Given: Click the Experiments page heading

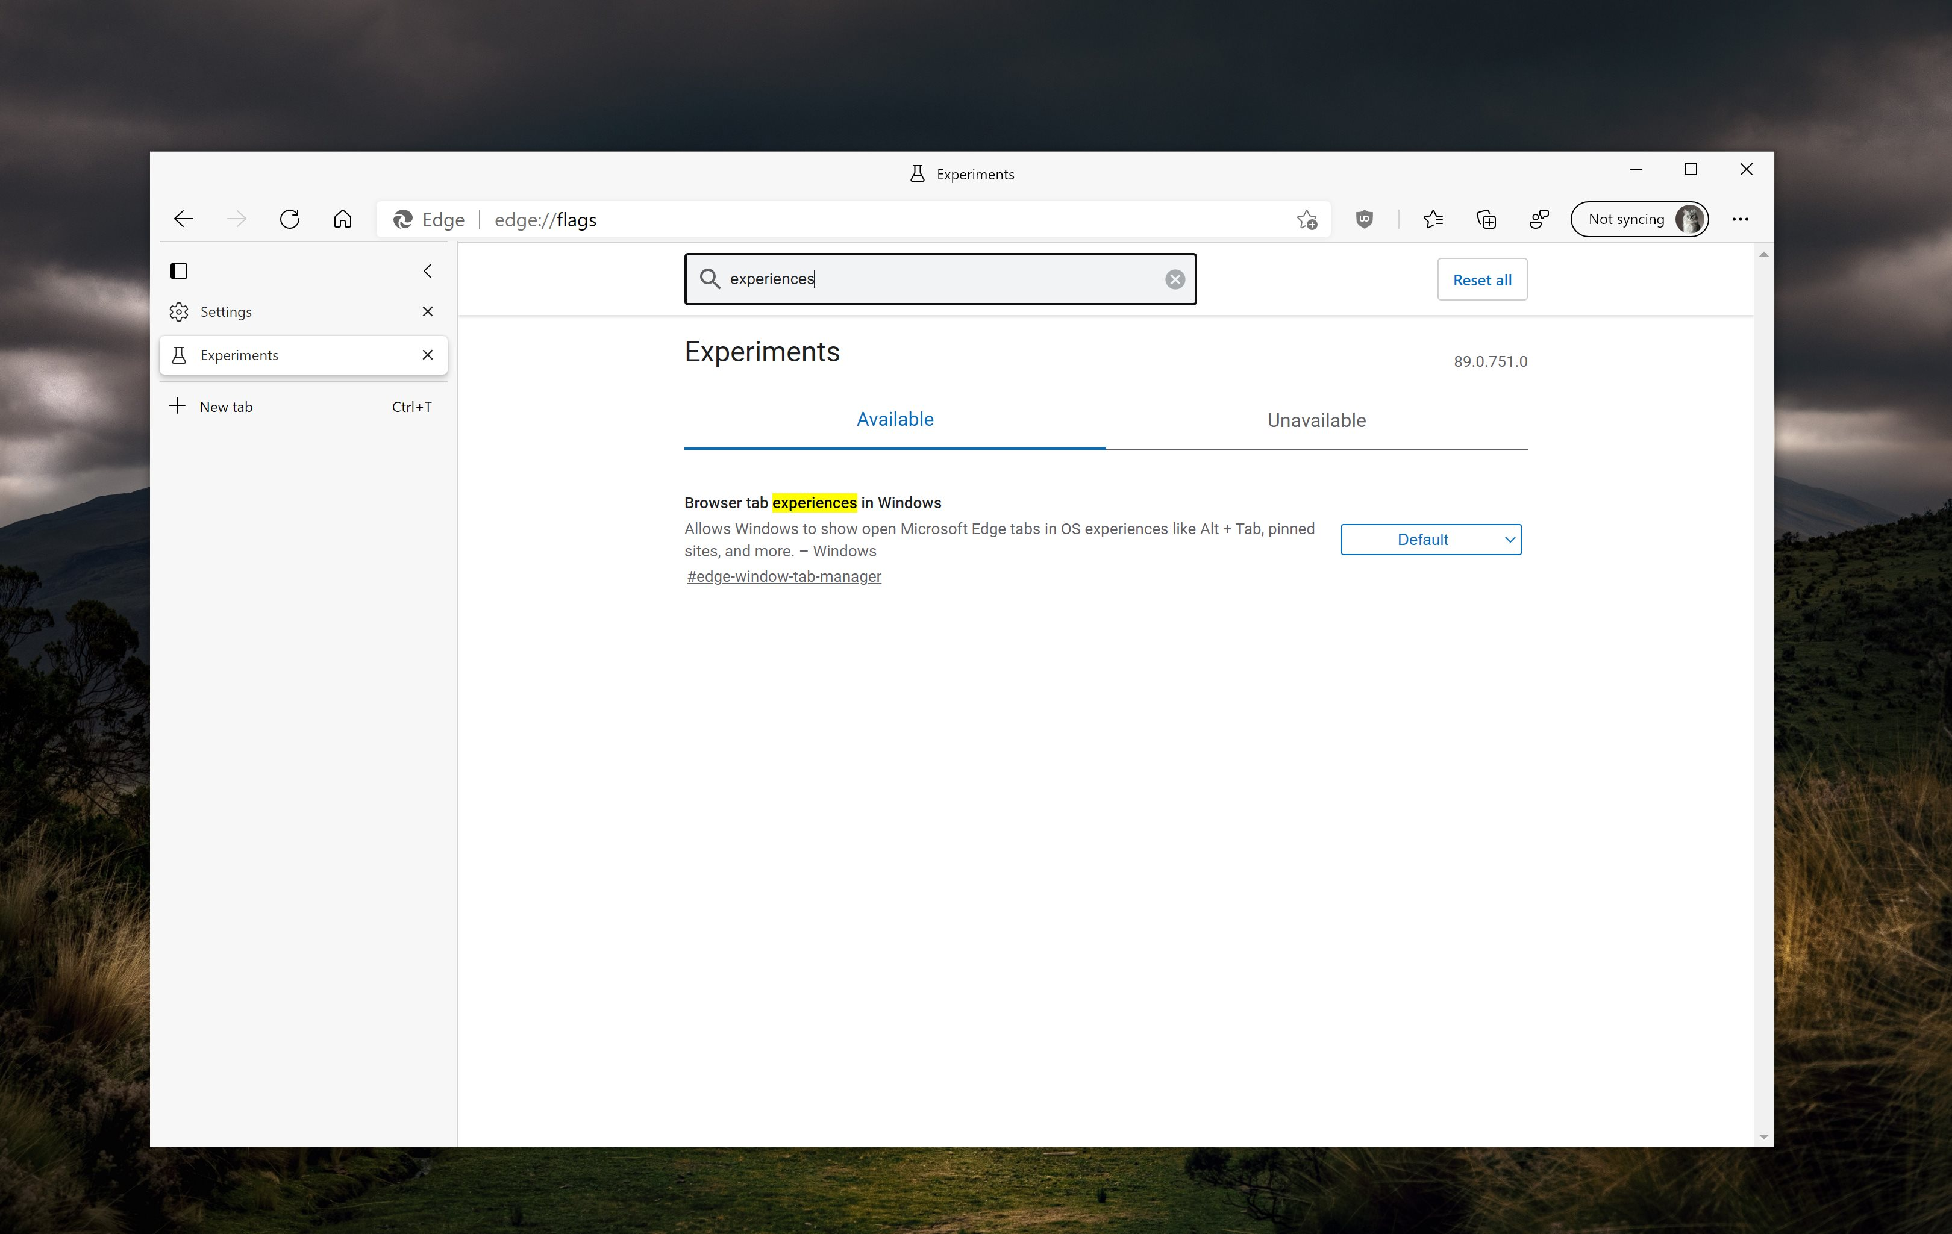Looking at the screenshot, I should coord(762,352).
